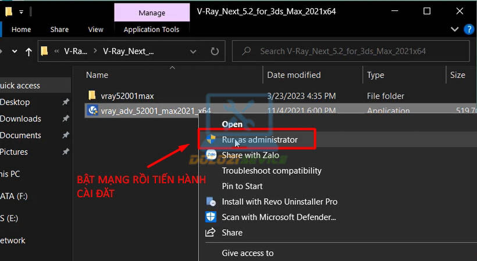Click the V-Ray_Next_... breadcrumb segment
The width and height of the screenshot is (477, 261).
pos(128,51)
